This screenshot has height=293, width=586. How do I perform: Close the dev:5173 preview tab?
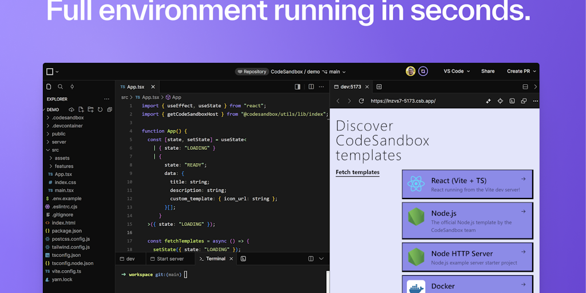pyautogui.click(x=367, y=87)
